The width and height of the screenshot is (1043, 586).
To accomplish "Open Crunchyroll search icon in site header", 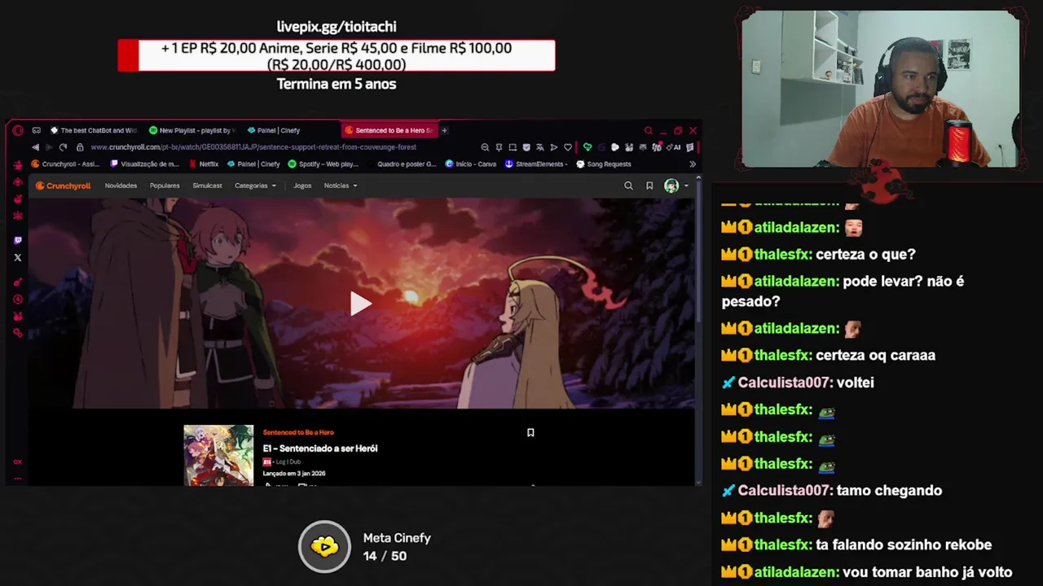I will (x=628, y=186).
